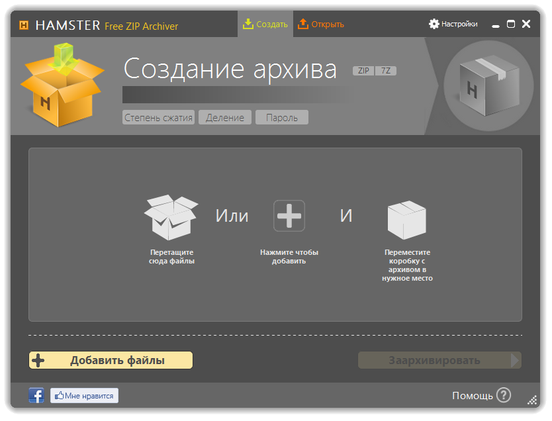Click the Мне нравится like button

(85, 396)
